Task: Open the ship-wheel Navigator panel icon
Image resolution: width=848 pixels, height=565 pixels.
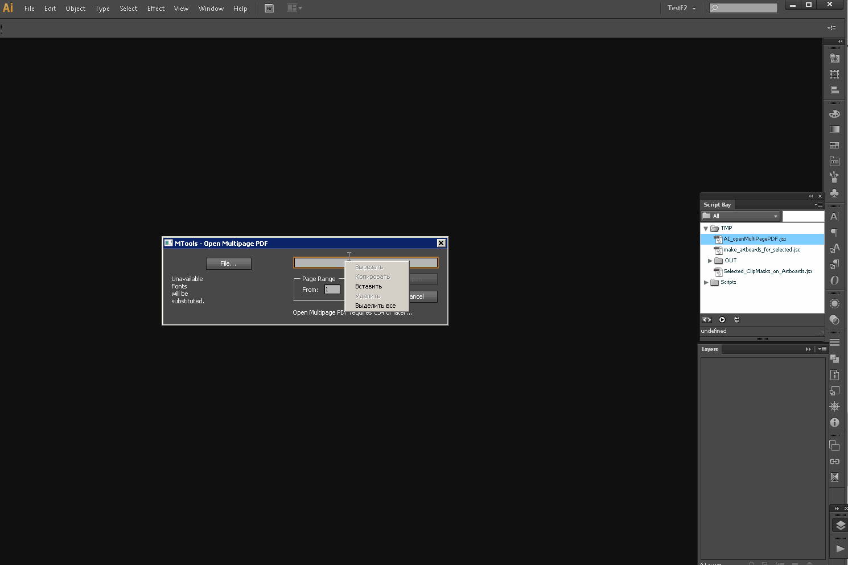Action: (x=834, y=406)
